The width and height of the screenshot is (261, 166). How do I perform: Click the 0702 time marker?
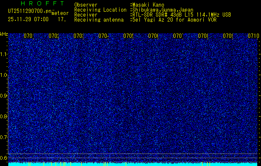54,36
